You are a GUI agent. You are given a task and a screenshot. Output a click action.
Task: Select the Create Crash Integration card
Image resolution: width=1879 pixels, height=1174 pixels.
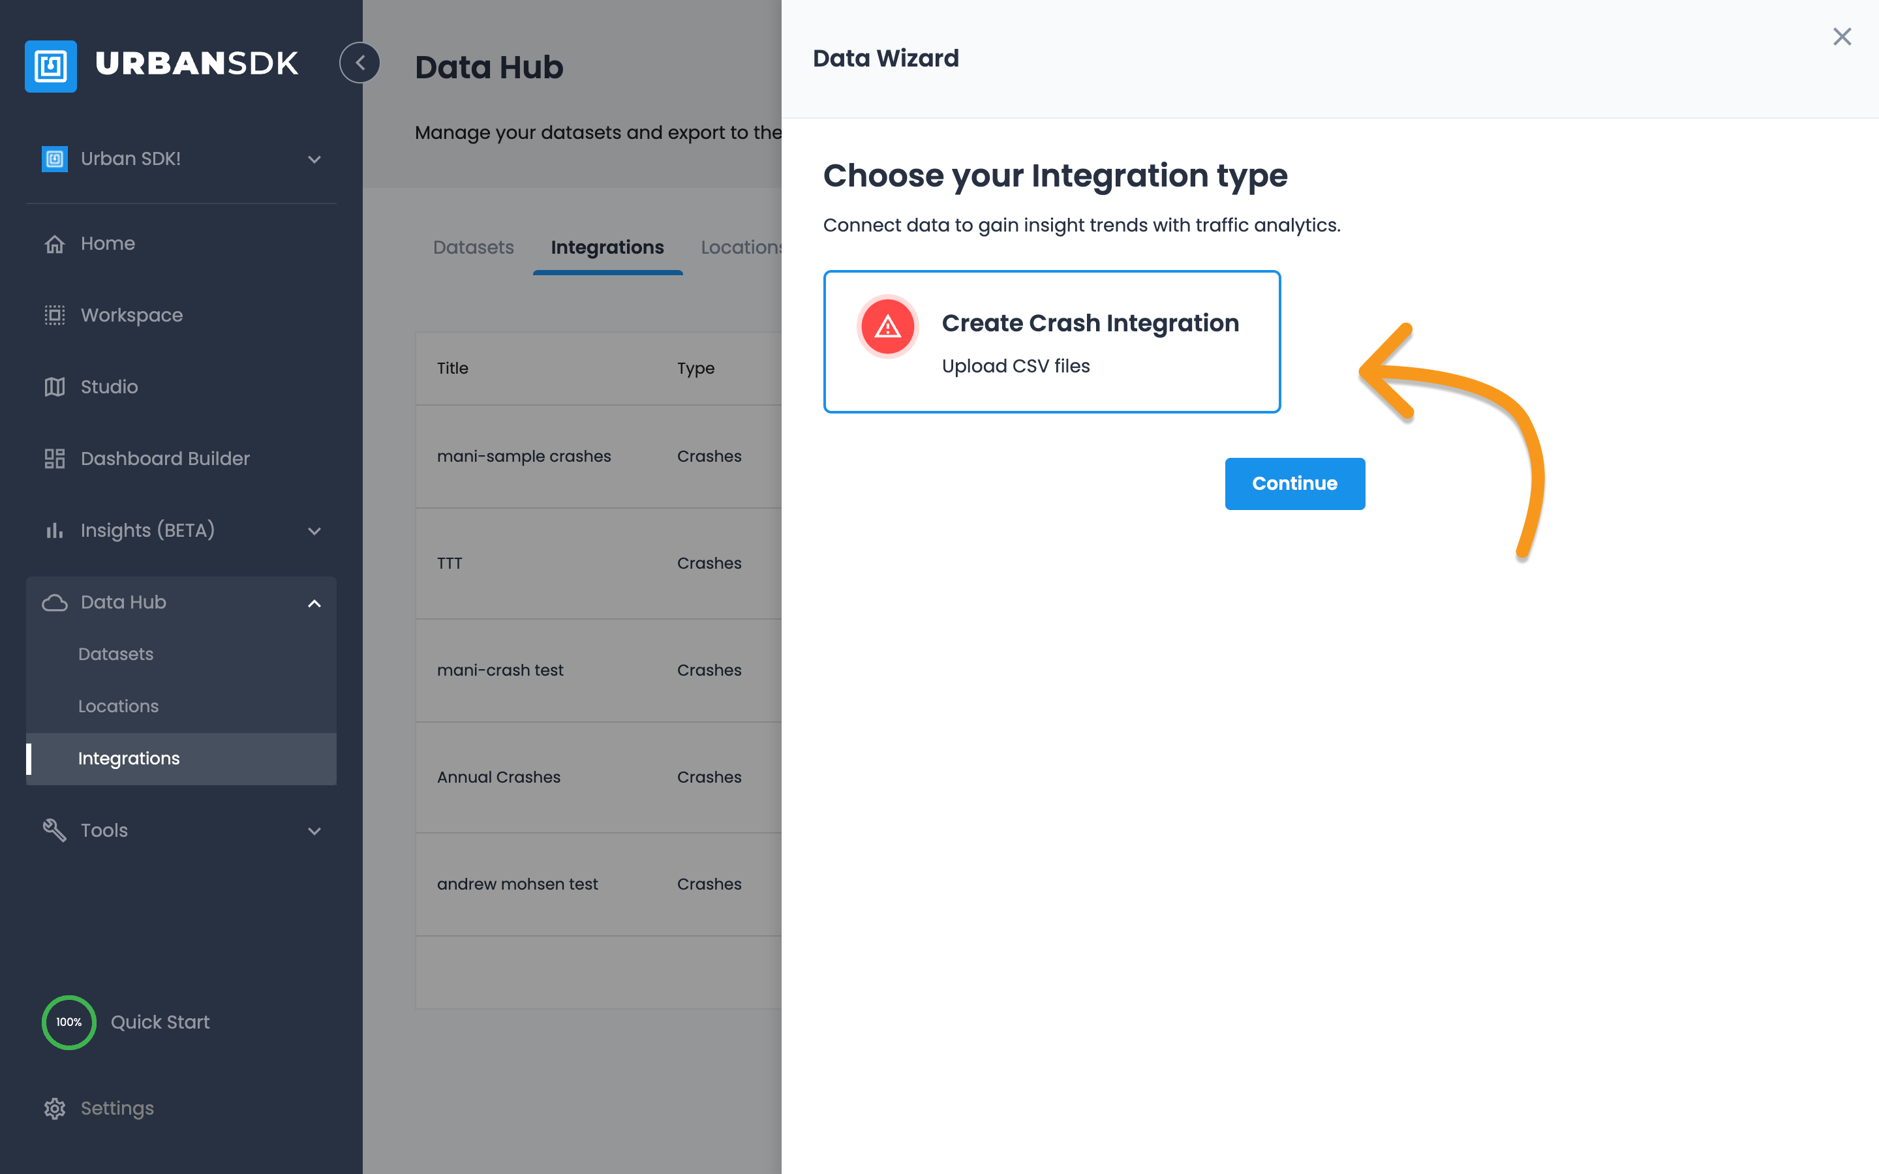click(1051, 342)
